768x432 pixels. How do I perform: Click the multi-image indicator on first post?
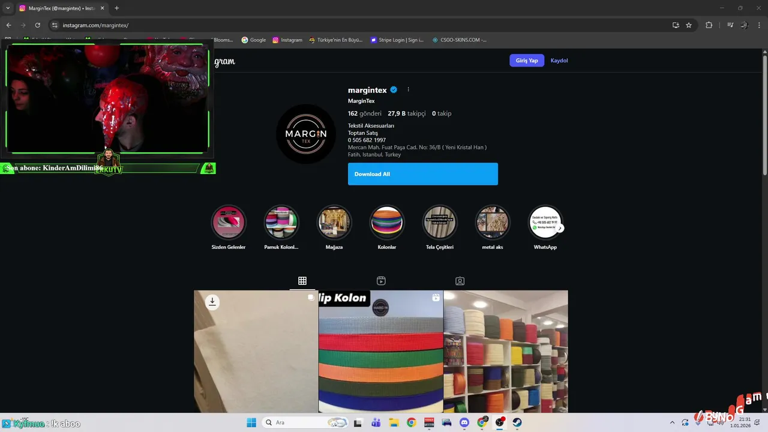click(311, 298)
